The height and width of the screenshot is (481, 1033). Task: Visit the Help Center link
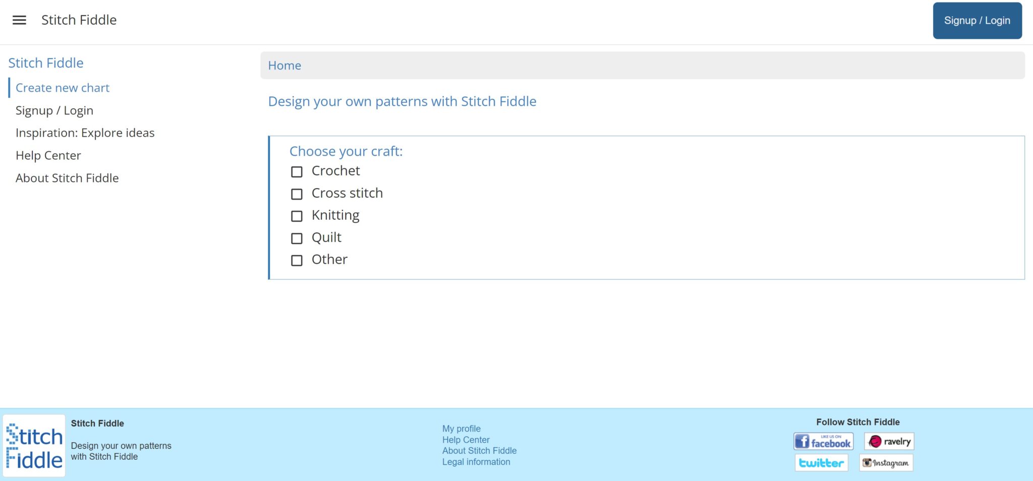click(x=48, y=155)
